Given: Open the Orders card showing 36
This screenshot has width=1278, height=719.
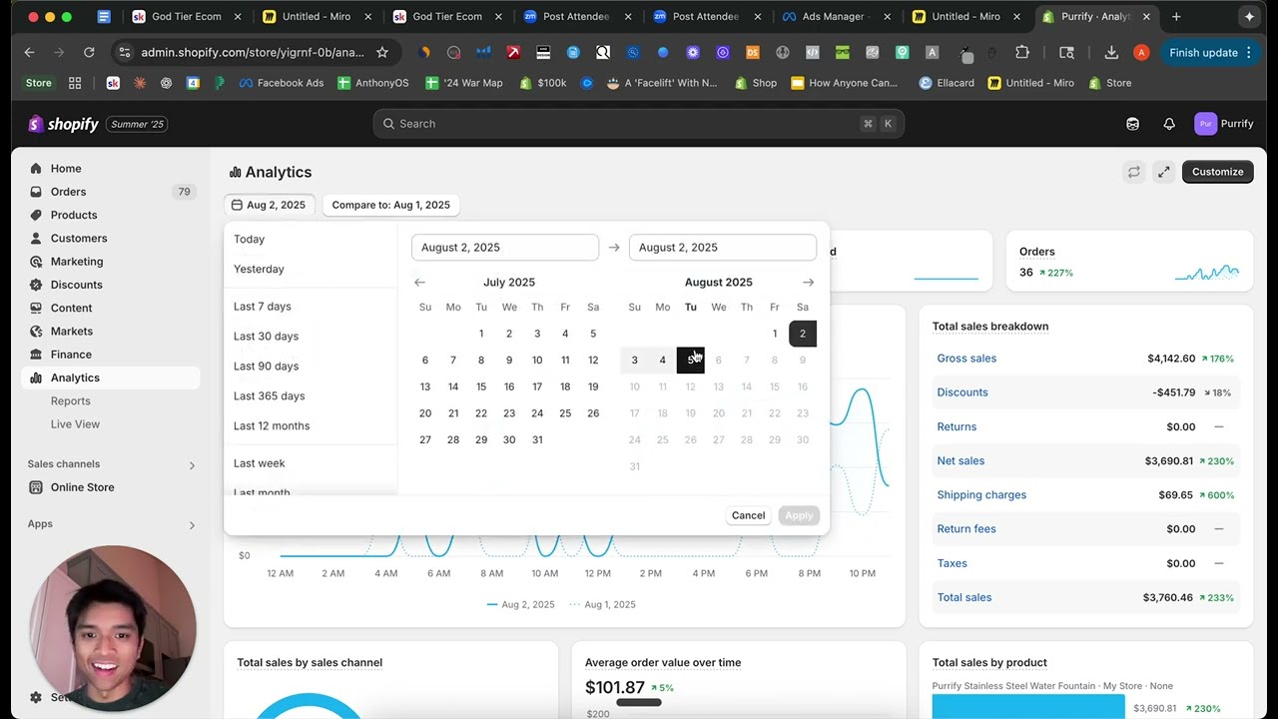Looking at the screenshot, I should point(1129,262).
